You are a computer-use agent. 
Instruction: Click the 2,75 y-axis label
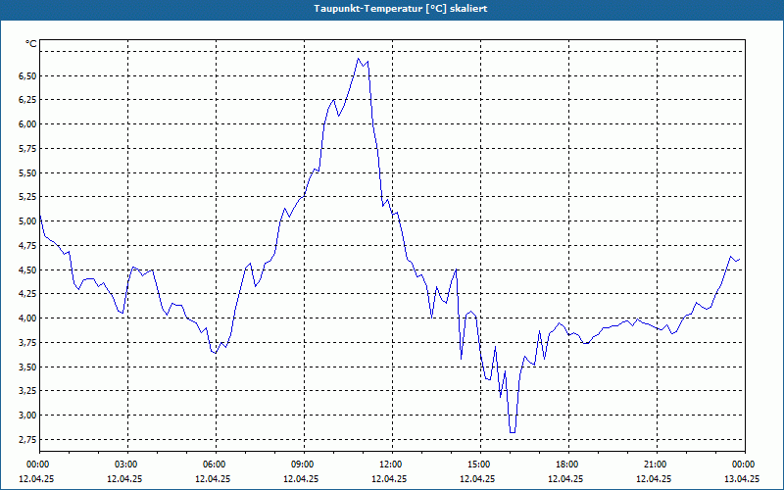pyautogui.click(x=27, y=439)
